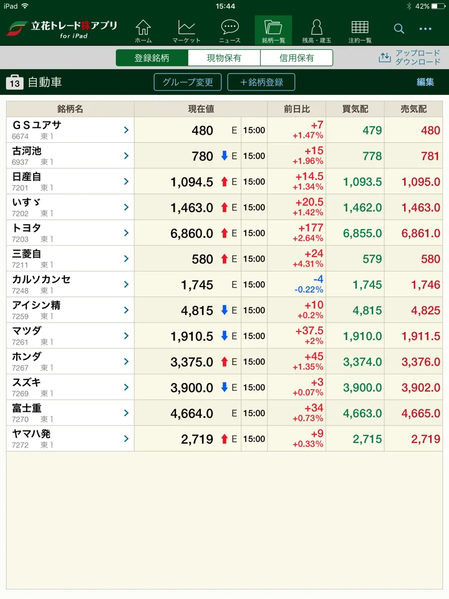Tap 日産自 current price 1,094.5

(191, 182)
